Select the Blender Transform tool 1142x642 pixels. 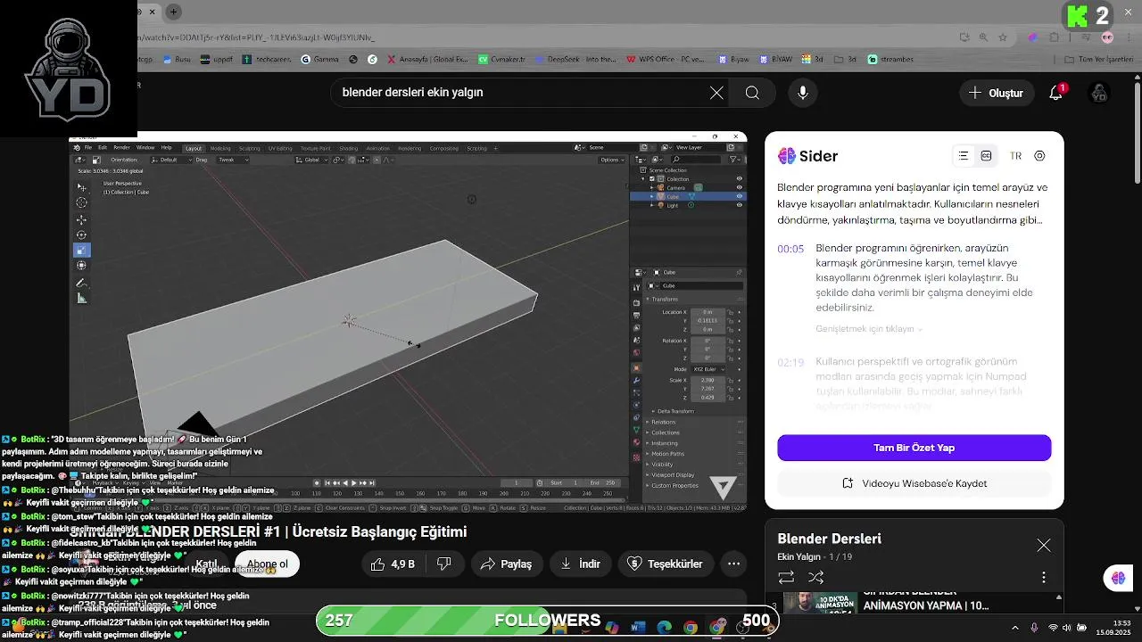click(x=82, y=266)
